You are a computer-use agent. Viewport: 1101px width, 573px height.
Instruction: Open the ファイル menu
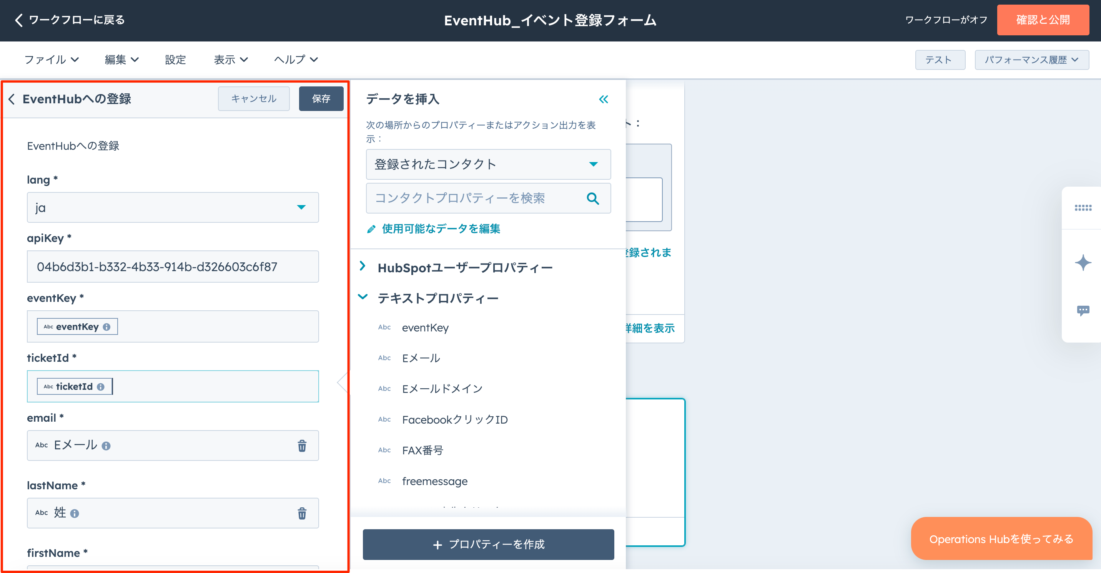pos(52,60)
